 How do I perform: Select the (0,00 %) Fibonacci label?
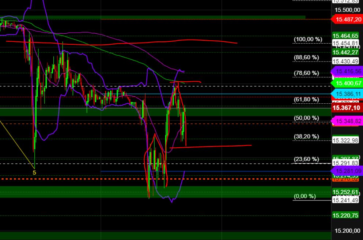point(305,197)
